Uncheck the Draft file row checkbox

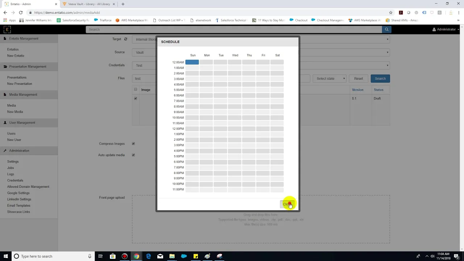136,98
